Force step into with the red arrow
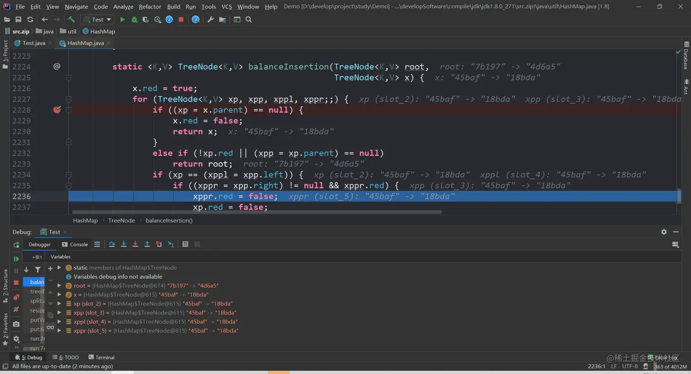Image resolution: width=691 pixels, height=374 pixels. (135, 244)
